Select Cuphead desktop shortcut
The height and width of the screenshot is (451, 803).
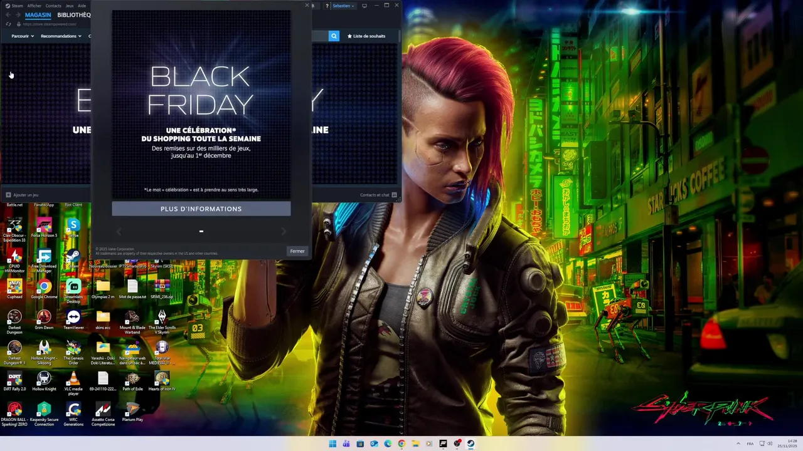coord(14,289)
